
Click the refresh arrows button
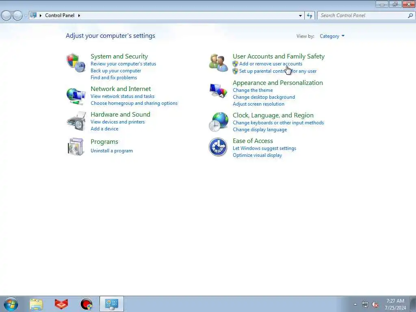pyautogui.click(x=310, y=15)
